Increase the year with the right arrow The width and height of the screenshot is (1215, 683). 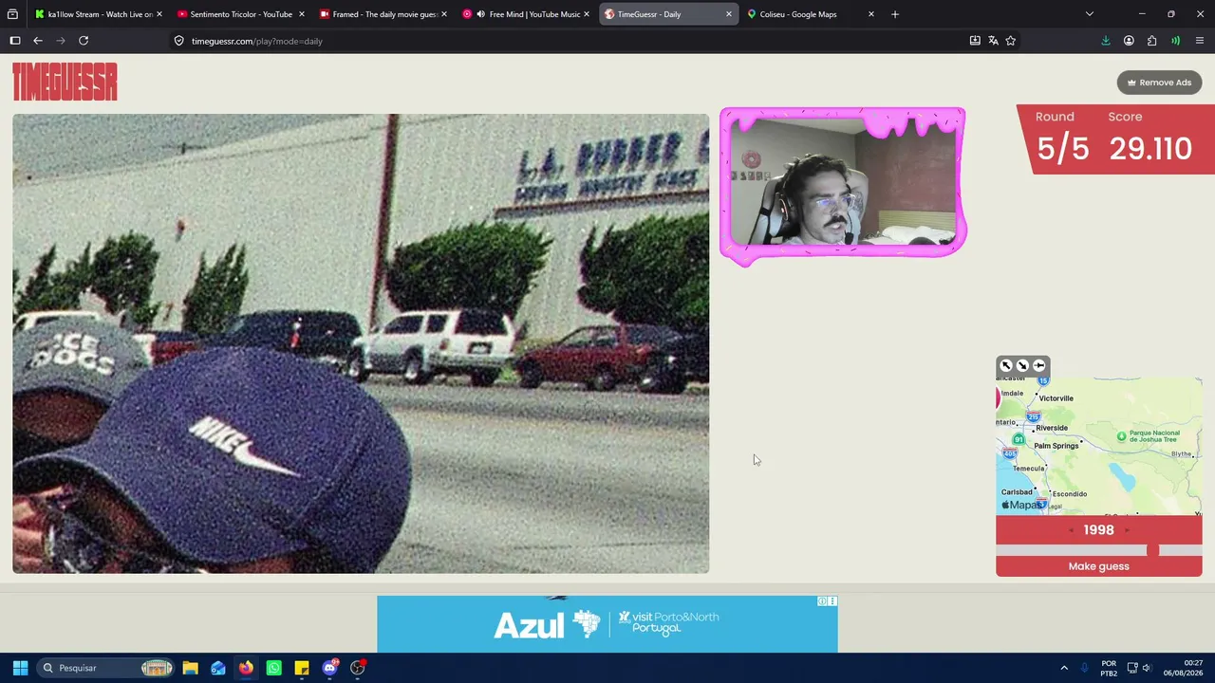(x=1127, y=530)
